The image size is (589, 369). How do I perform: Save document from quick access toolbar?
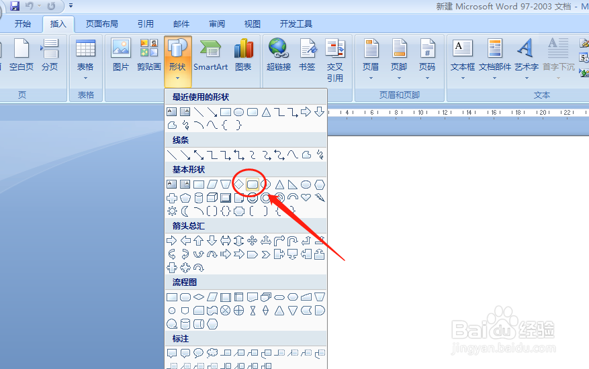(x=14, y=5)
